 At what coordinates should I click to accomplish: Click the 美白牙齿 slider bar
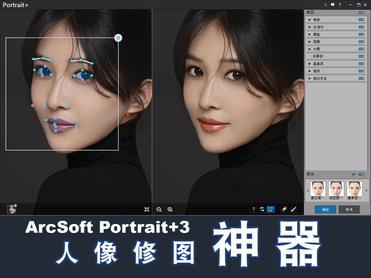(336, 82)
